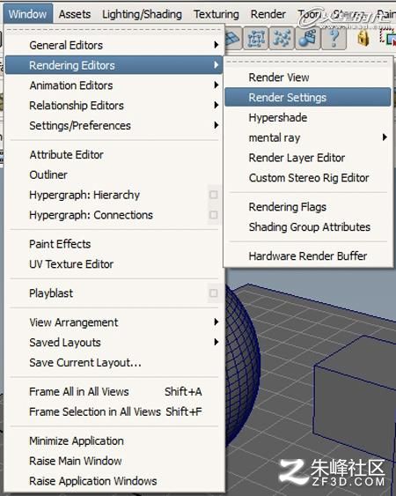Expand General Editors submenu arrow
The height and width of the screenshot is (496, 396).
tap(216, 45)
